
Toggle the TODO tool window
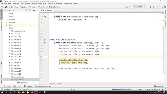click(17, 86)
